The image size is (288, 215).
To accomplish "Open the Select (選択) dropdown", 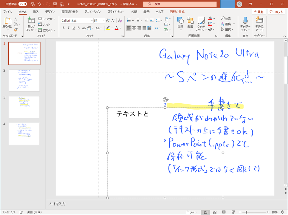I will pyautogui.click(x=227, y=30).
